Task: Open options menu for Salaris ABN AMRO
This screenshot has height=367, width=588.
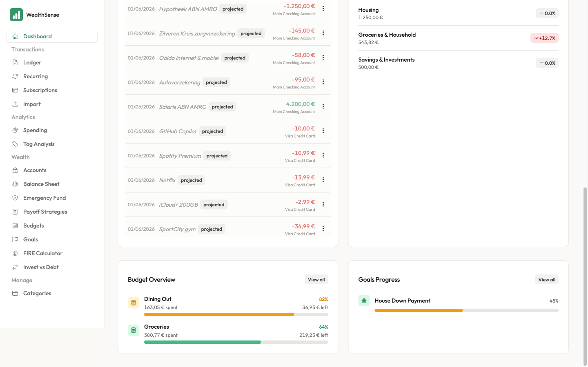Action: 323,106
